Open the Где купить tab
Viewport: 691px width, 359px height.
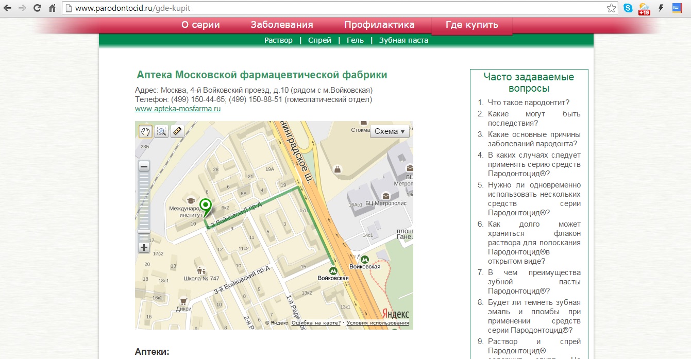point(472,25)
